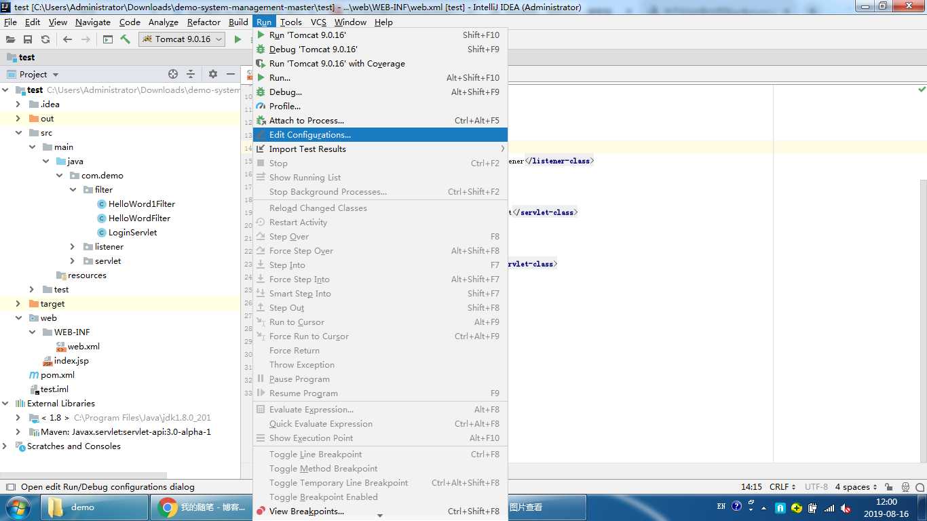
Task: Click the HelloWord1Filter class icon
Action: [x=102, y=204]
